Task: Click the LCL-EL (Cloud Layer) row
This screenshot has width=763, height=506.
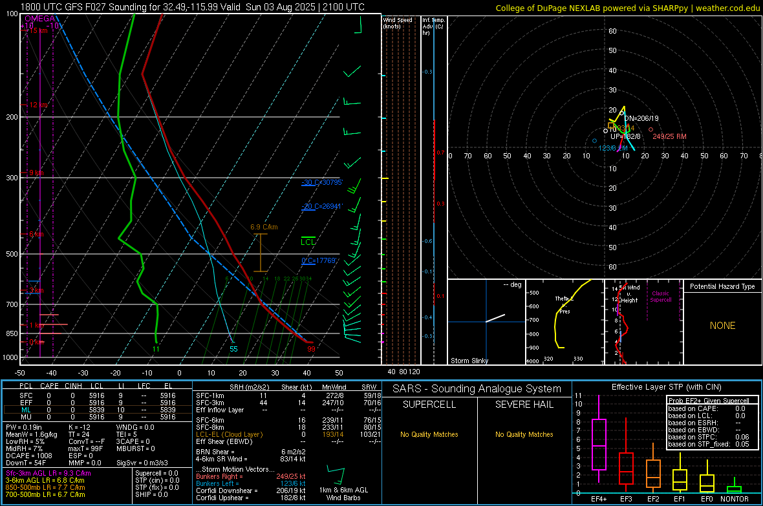Action: point(288,434)
